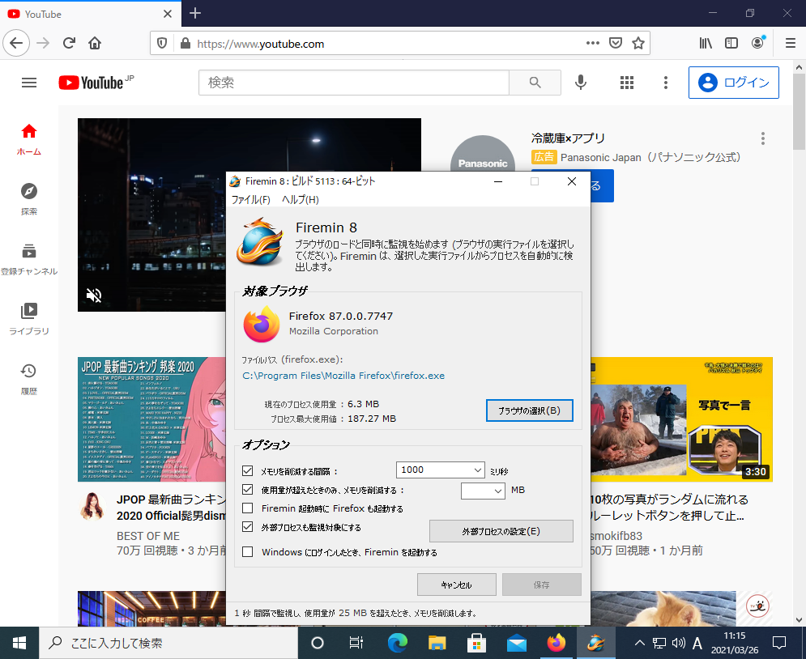Click the ブラウザの選択(B) button
Image resolution: width=806 pixels, height=659 pixels.
529,410
